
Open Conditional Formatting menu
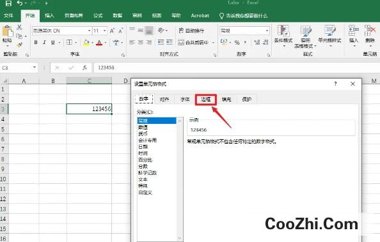point(283,36)
